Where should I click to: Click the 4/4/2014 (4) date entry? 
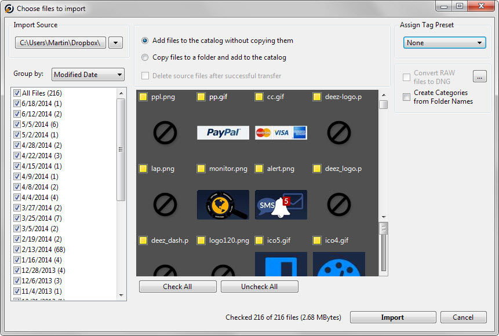tap(40, 198)
